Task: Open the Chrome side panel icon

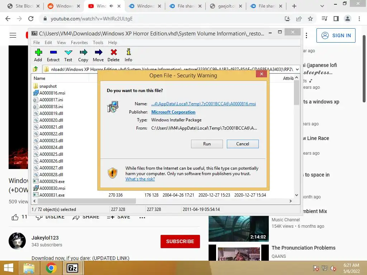Action: 336,19
